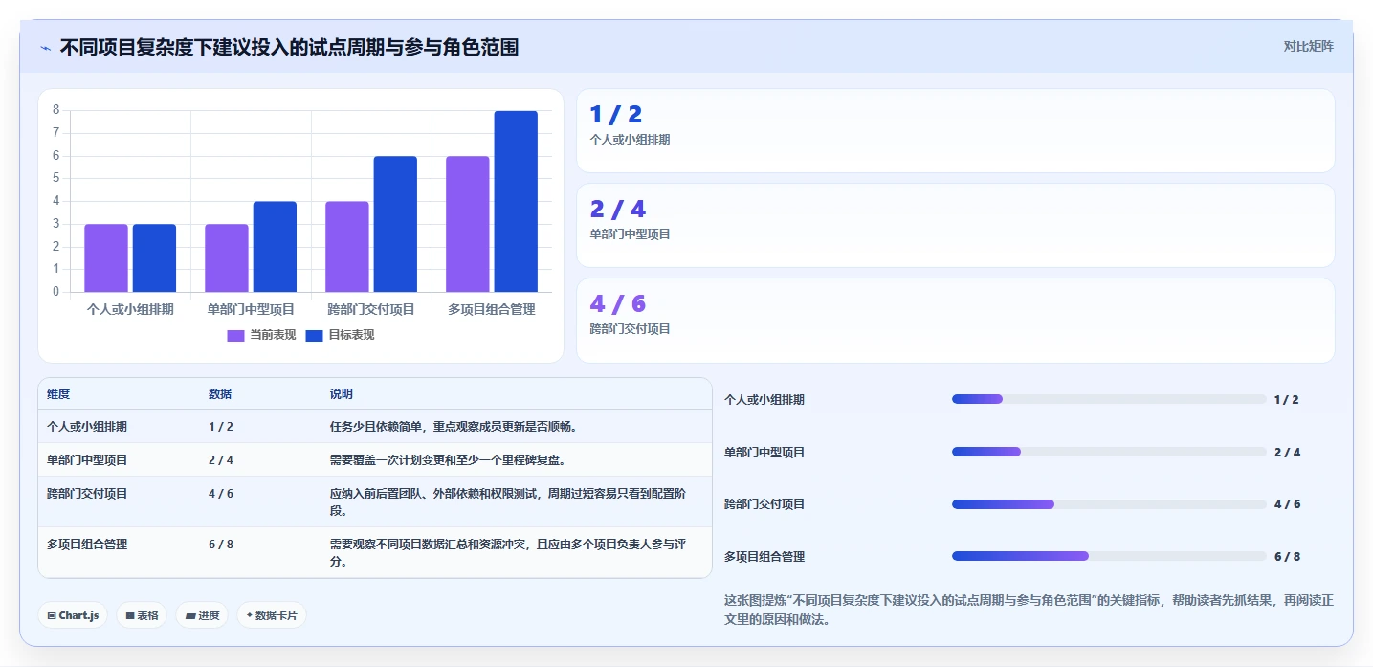The height and width of the screenshot is (667, 1373).
Task: Click the summary paragraph starting 这张图提炼
Action: 1030,610
